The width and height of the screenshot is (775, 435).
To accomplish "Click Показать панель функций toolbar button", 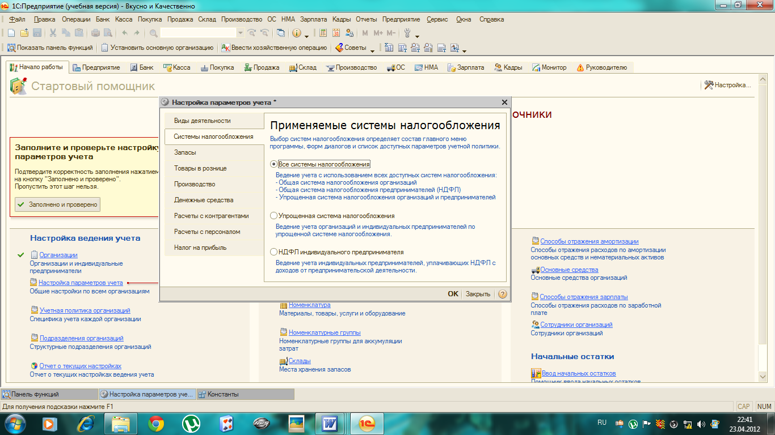I will click(x=49, y=48).
